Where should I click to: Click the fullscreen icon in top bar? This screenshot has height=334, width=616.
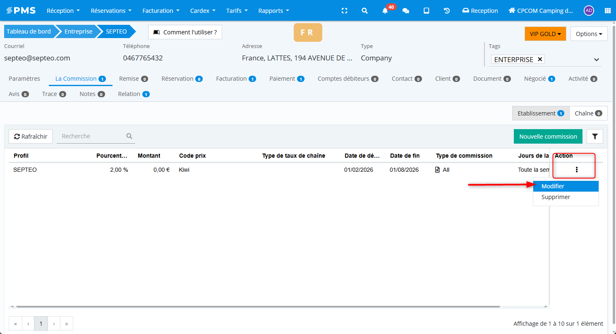(x=344, y=11)
